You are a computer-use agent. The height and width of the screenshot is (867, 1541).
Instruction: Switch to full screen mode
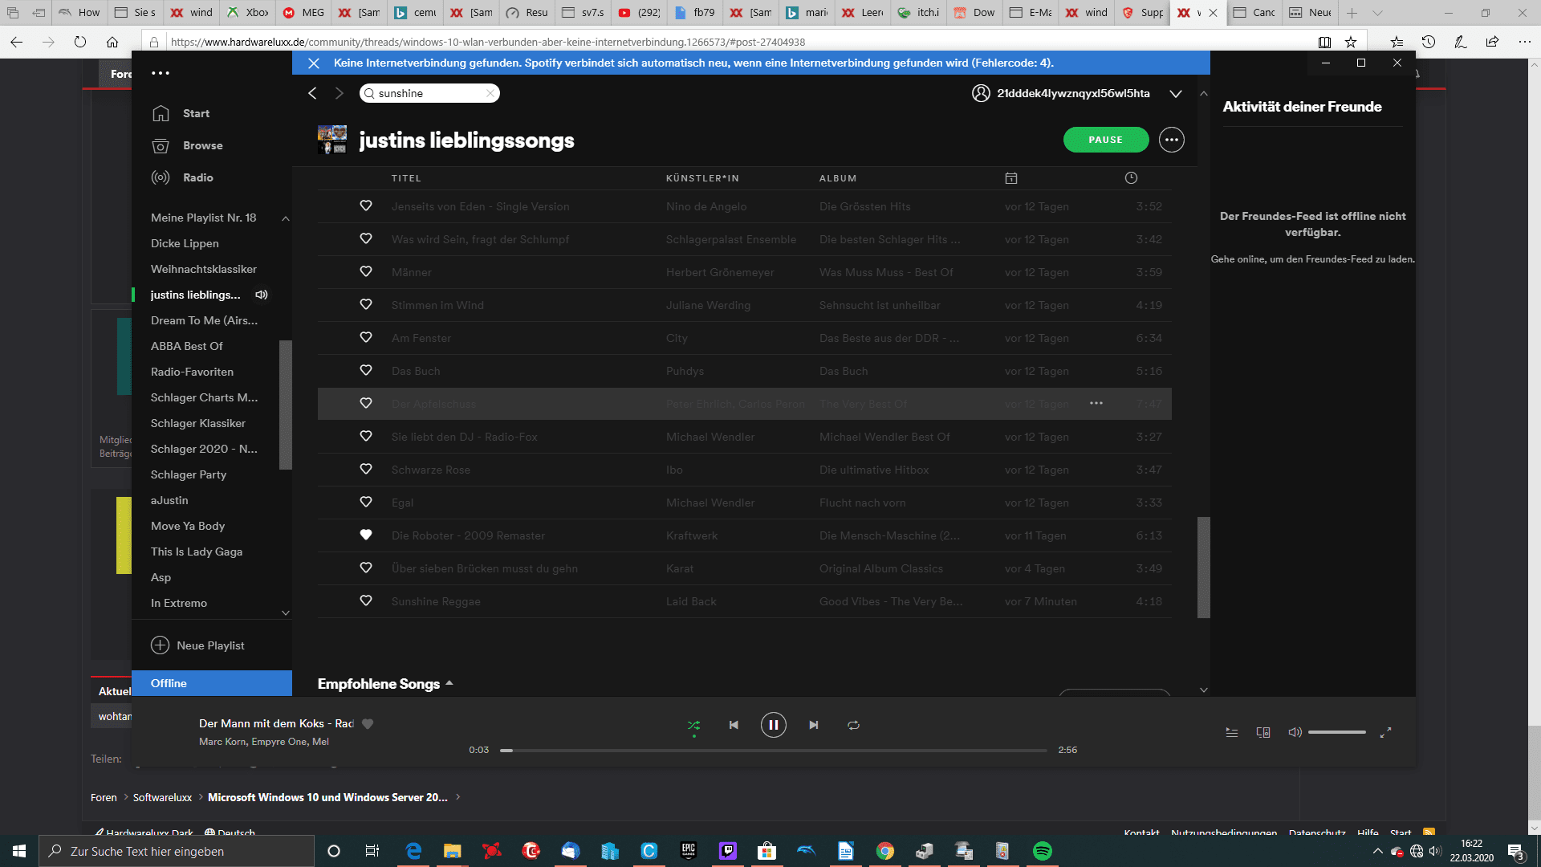1385,732
